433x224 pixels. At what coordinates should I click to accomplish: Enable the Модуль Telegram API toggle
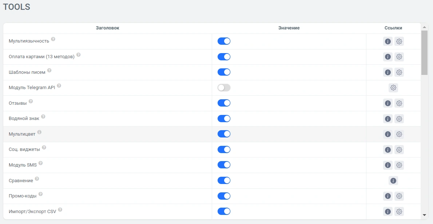224,88
